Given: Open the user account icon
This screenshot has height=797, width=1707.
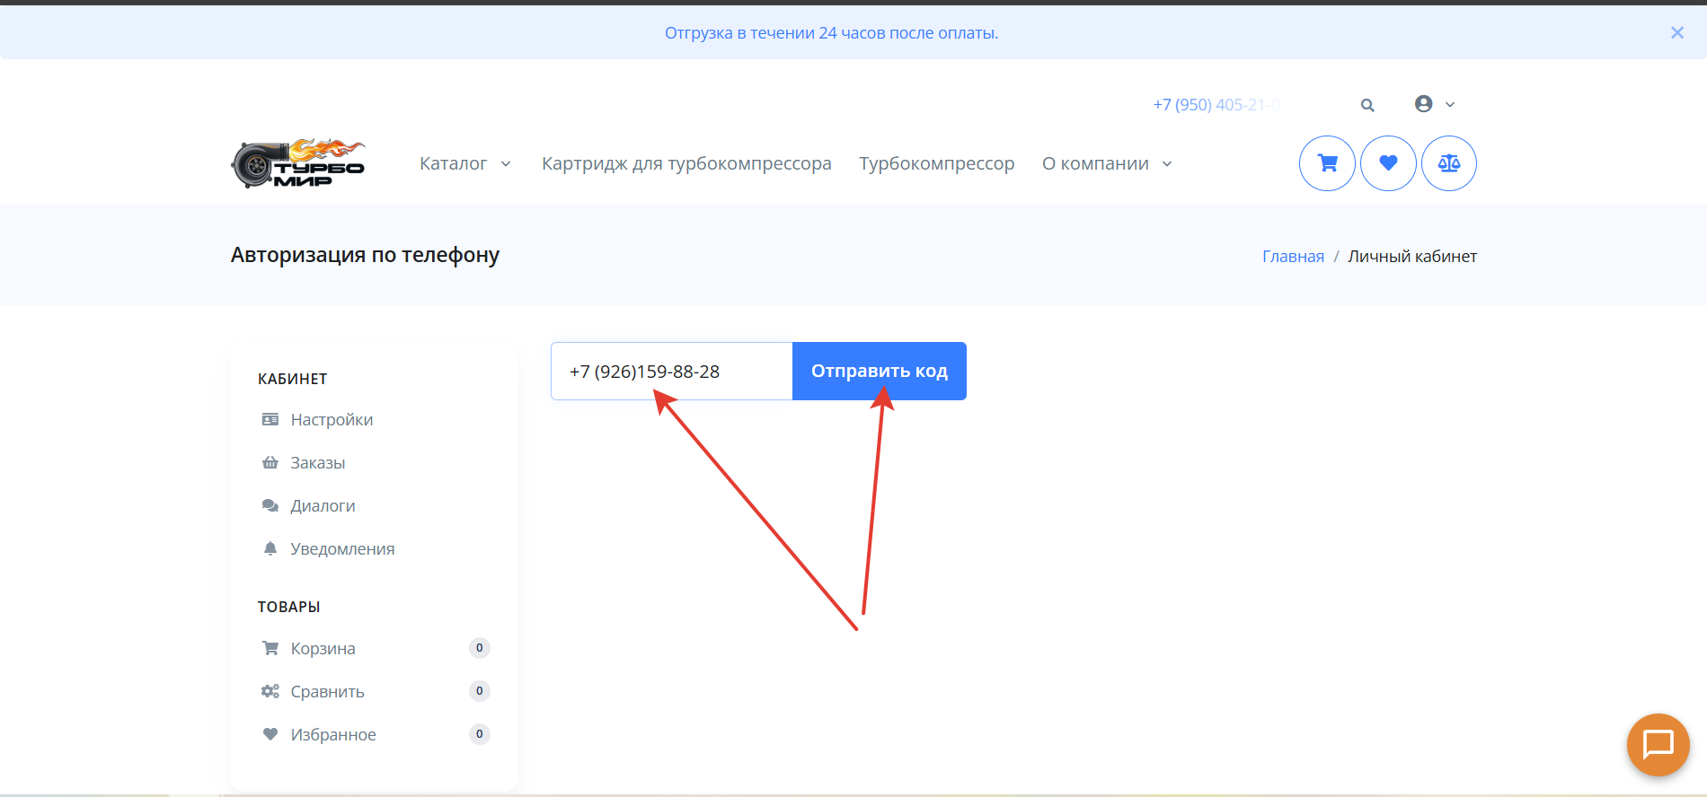Looking at the screenshot, I should 1423,104.
